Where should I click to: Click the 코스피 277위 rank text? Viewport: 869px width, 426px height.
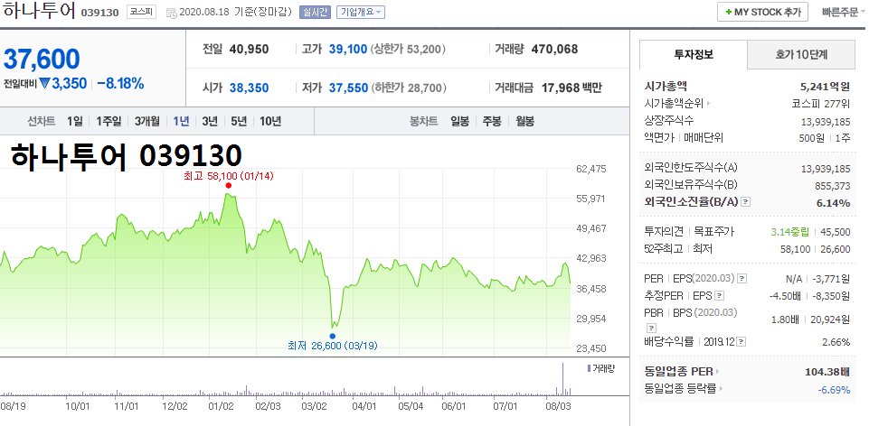pyautogui.click(x=821, y=104)
